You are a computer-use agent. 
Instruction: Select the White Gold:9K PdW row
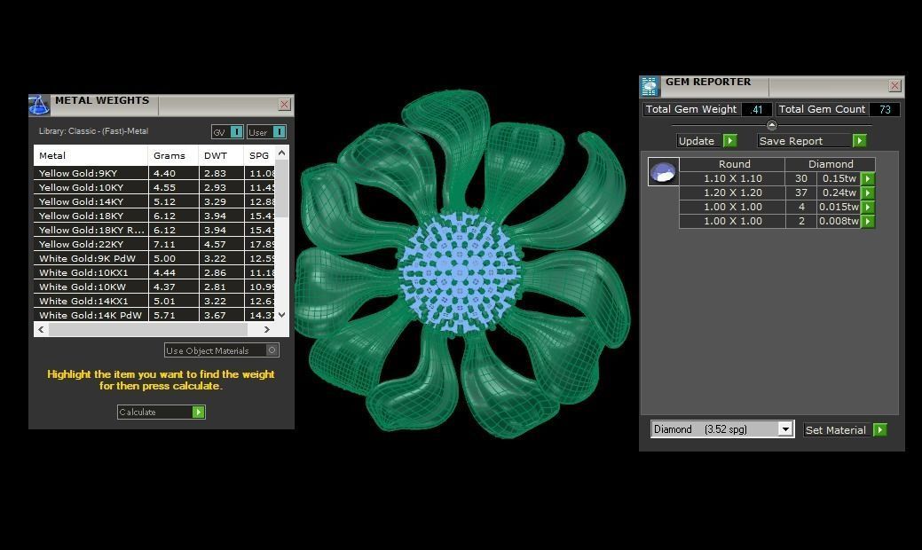coord(154,258)
